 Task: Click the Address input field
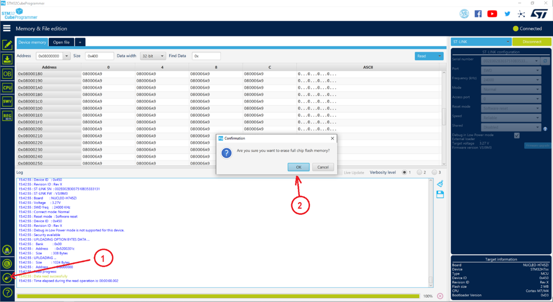pos(50,56)
